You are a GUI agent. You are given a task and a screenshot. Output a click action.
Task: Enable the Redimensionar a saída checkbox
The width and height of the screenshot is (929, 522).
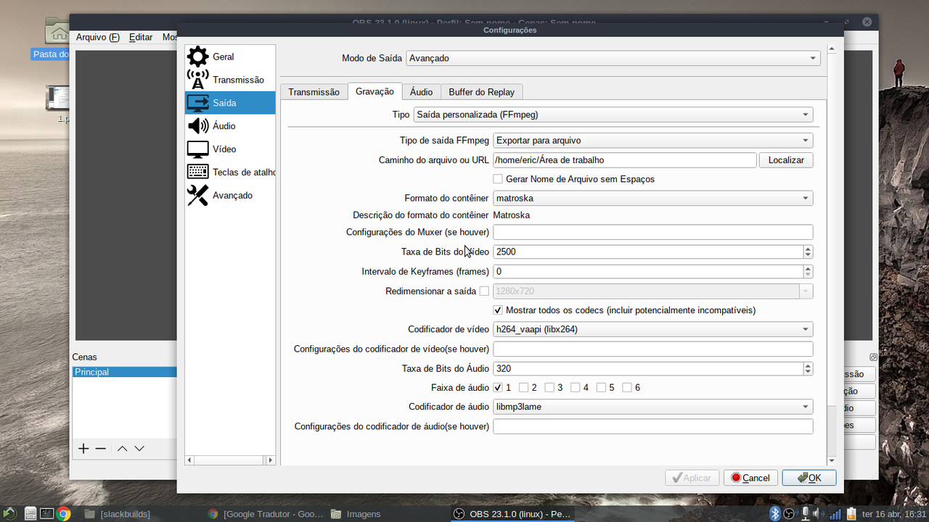[x=484, y=291]
